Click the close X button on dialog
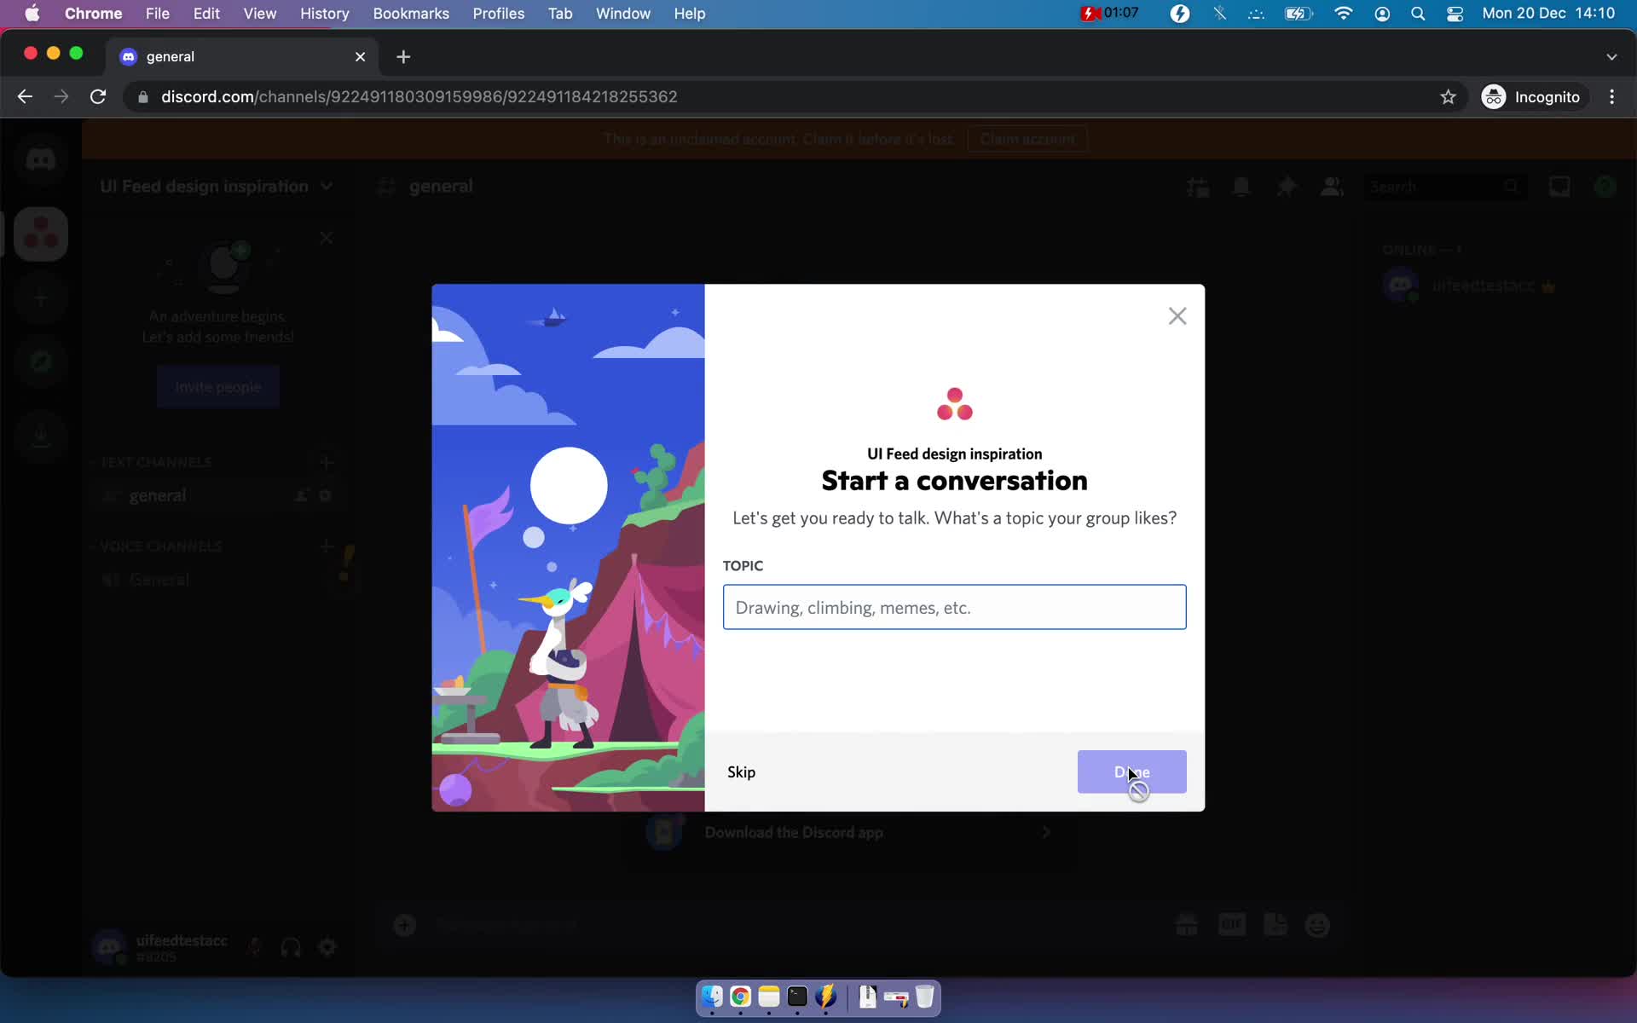1637x1023 pixels. pos(1177,315)
